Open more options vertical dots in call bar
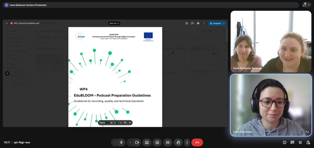The width and height of the screenshot is (314, 148). coord(187,142)
